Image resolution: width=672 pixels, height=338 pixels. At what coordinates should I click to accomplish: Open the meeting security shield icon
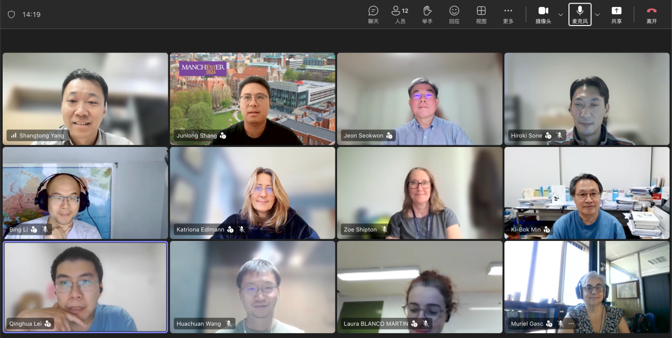[11, 14]
